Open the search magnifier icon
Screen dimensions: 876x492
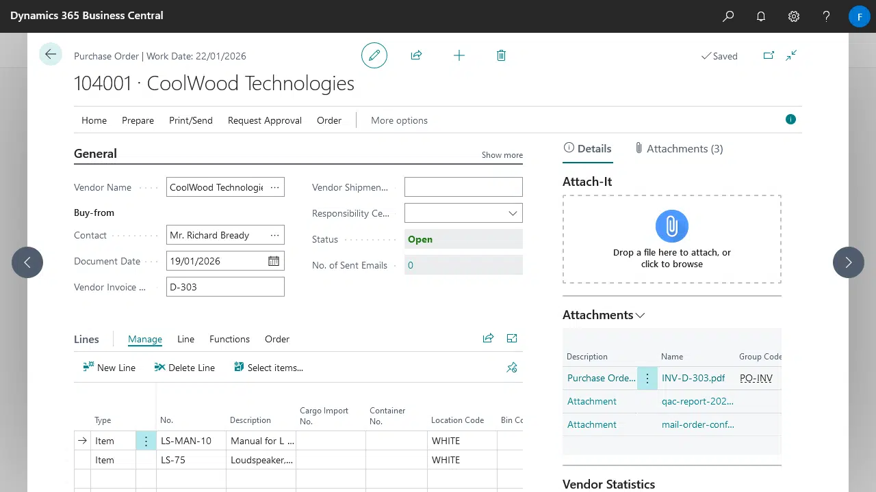click(x=728, y=16)
